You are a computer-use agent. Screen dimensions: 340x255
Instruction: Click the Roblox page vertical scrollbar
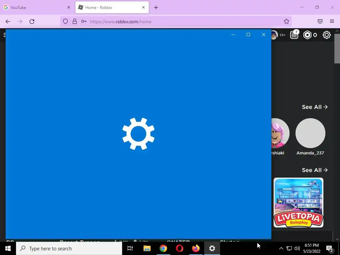(337, 49)
